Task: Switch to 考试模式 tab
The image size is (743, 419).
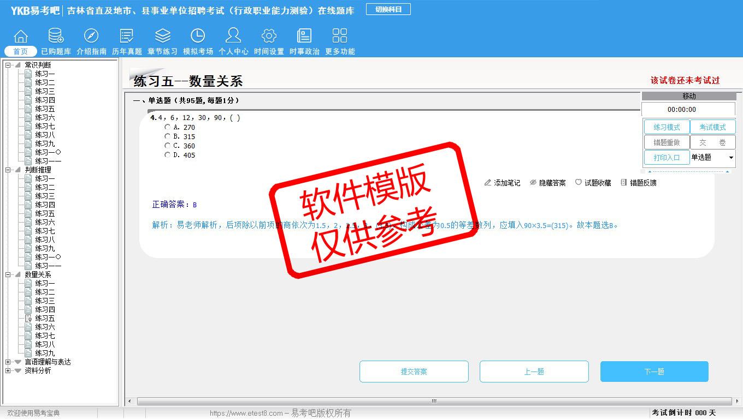Action: tap(712, 127)
